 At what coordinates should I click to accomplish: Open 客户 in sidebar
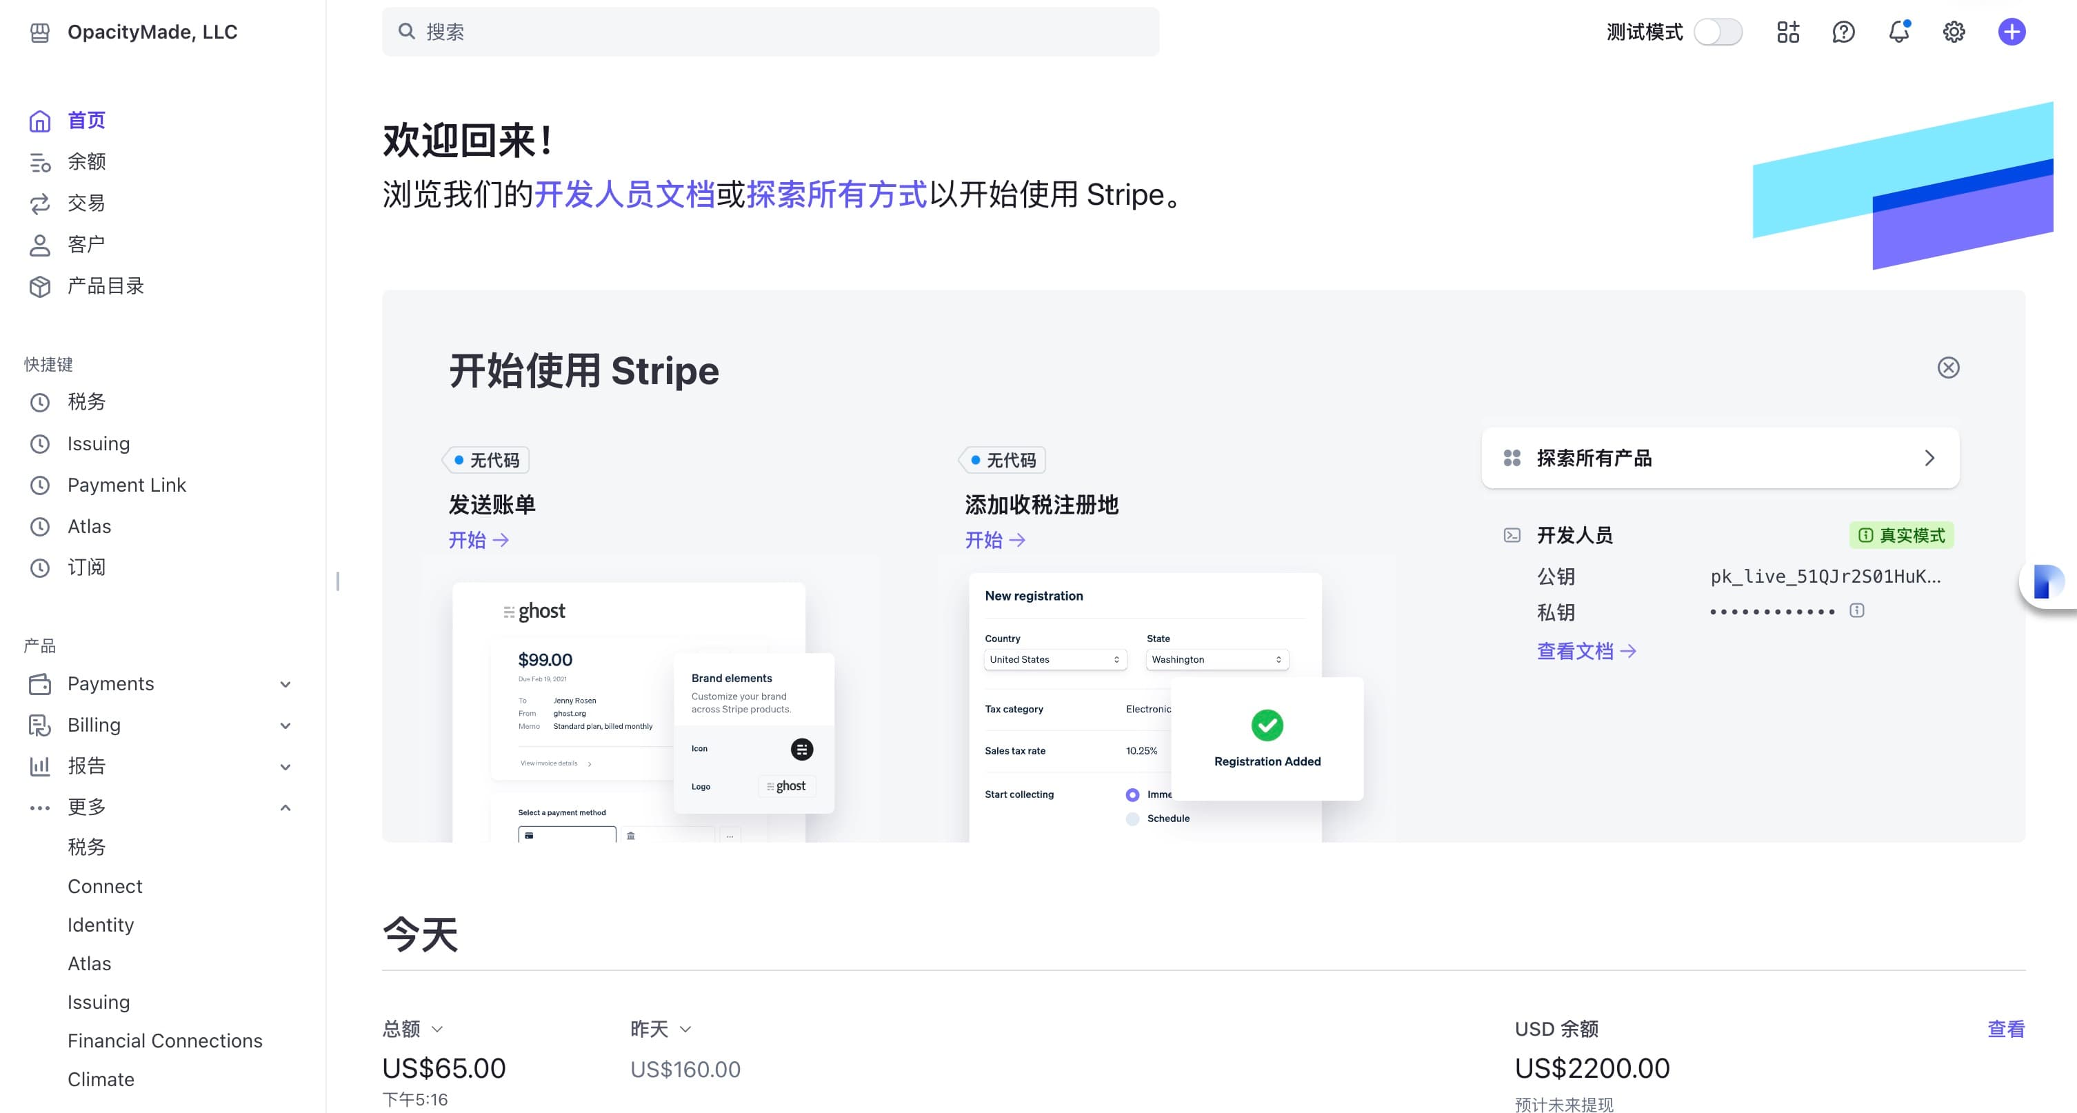[86, 244]
